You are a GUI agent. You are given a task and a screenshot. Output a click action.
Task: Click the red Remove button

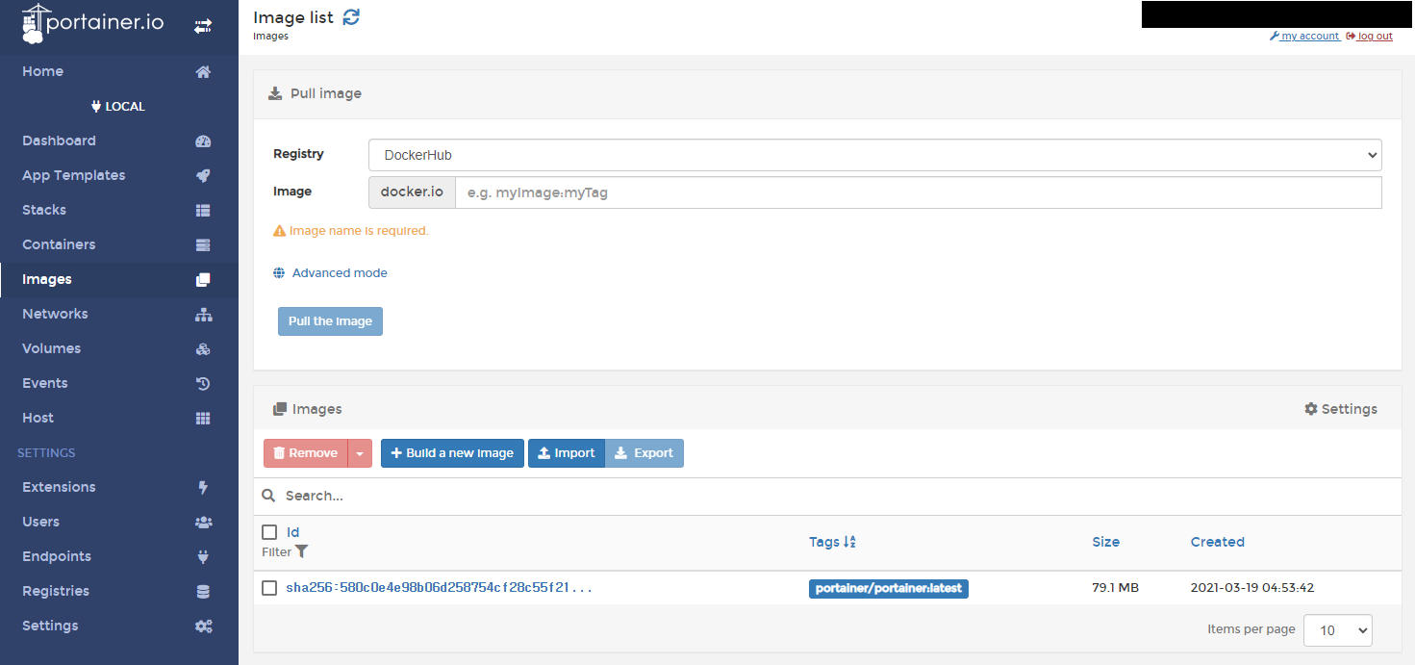[x=305, y=453]
